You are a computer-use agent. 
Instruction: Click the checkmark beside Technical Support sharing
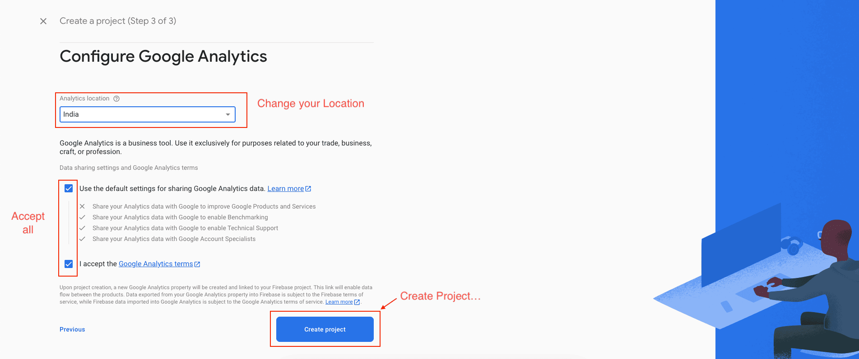click(x=82, y=228)
